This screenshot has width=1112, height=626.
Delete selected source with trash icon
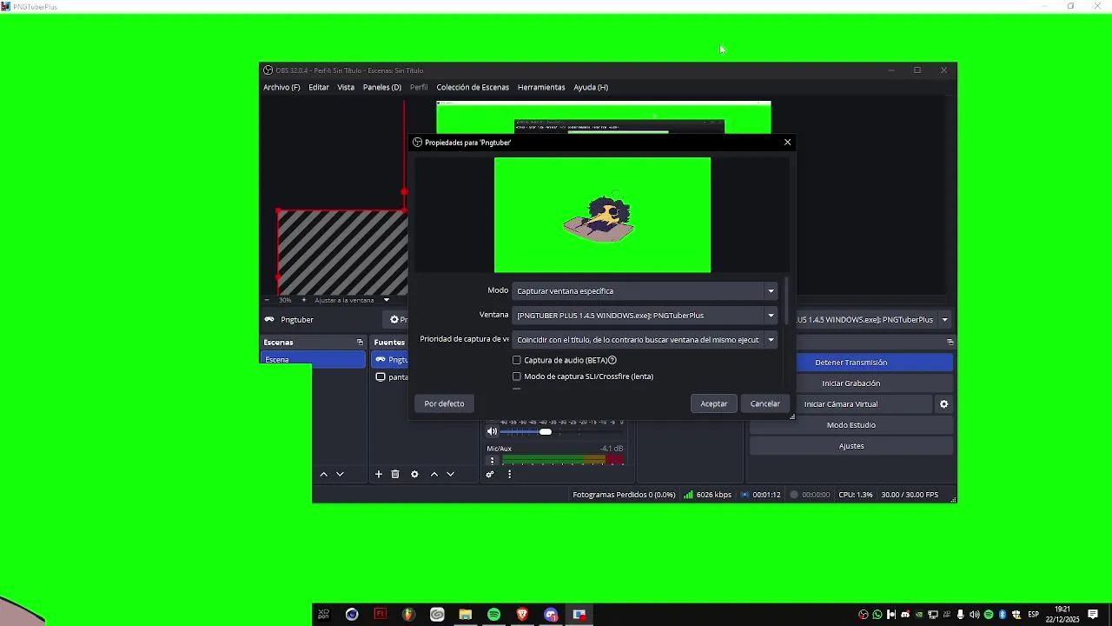(x=395, y=474)
